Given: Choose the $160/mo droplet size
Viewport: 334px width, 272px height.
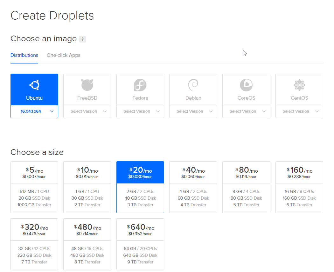Looking at the screenshot, I should tap(299, 187).
